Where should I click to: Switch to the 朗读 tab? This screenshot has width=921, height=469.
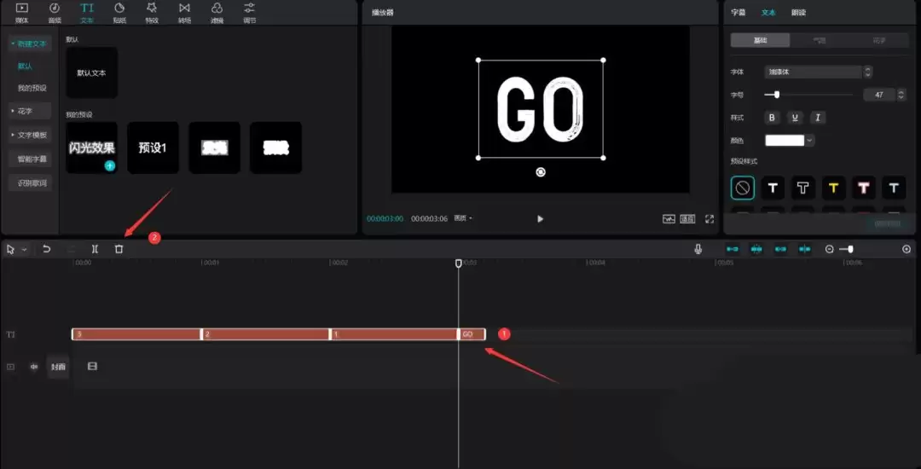tap(798, 13)
